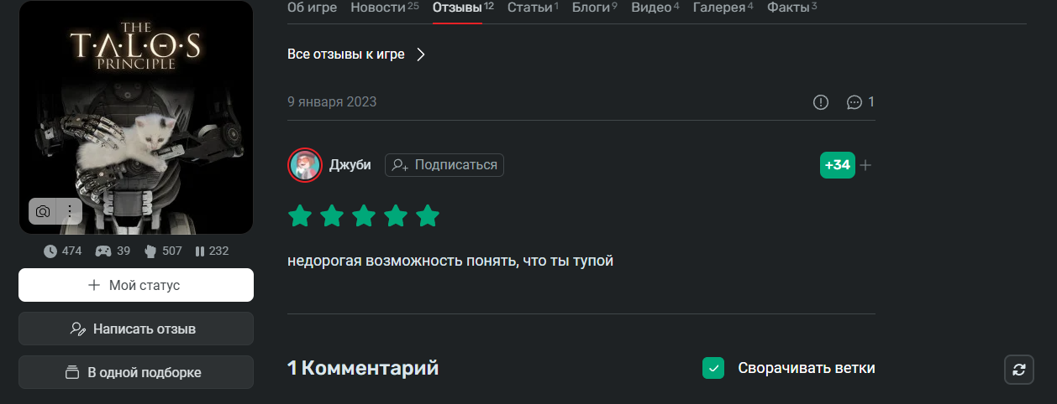Screen dimensions: 1057x404
Task: Click the first rating star
Action: pos(300,216)
